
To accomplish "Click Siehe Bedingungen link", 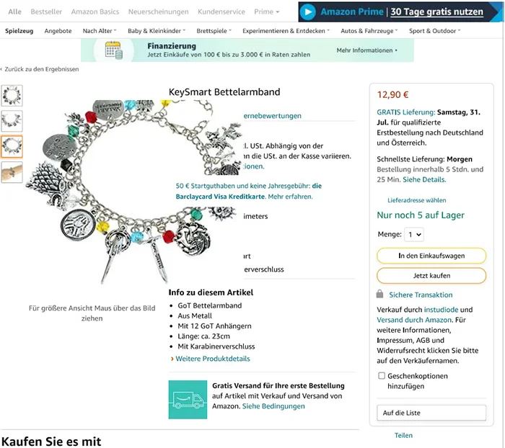I will tap(273, 406).
